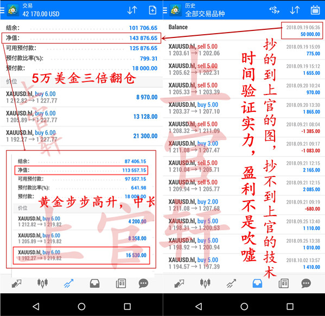Select active History inbox tab in right navbar
The height and width of the screenshot is (316, 325).
(257, 283)
